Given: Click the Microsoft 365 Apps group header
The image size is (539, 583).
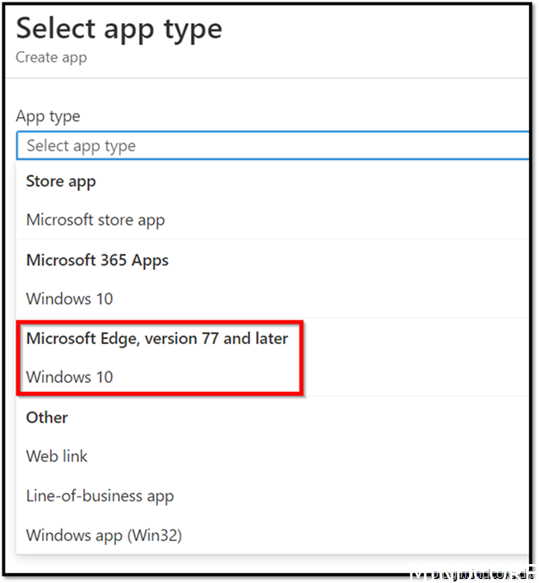Looking at the screenshot, I should click(97, 260).
